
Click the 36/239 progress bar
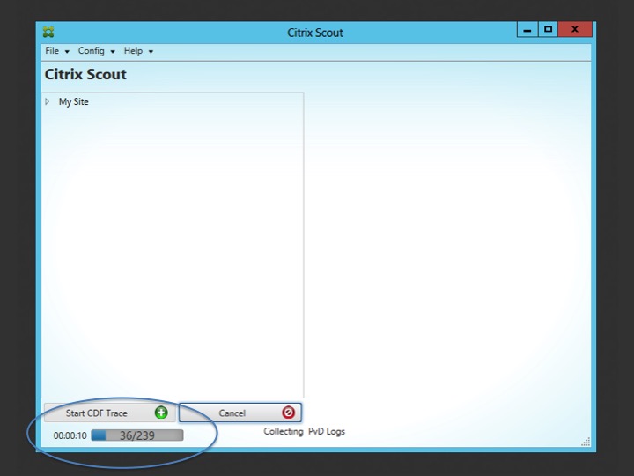[x=137, y=435]
